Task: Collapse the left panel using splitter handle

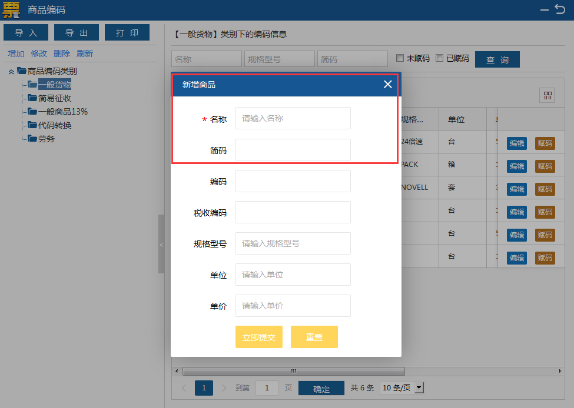Action: (x=161, y=244)
